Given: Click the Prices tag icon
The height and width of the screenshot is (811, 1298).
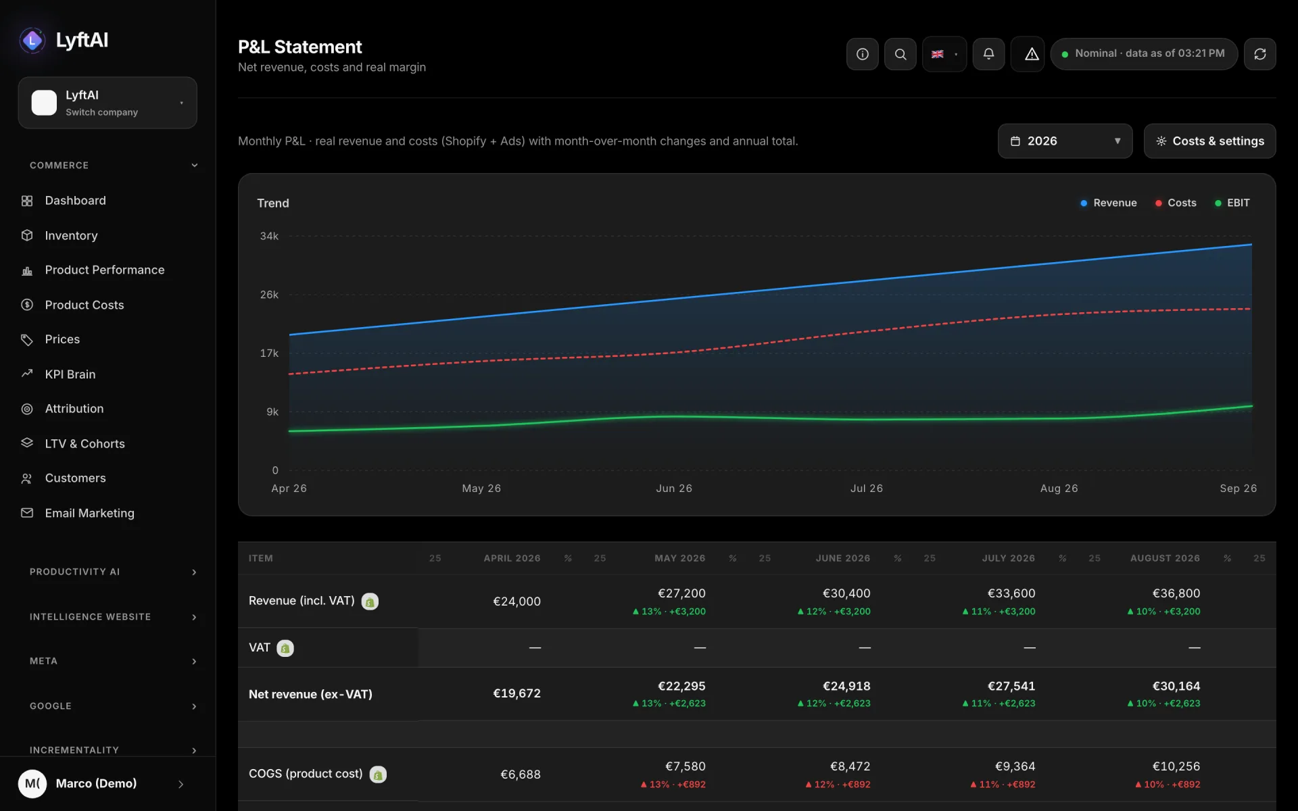Looking at the screenshot, I should tap(27, 339).
